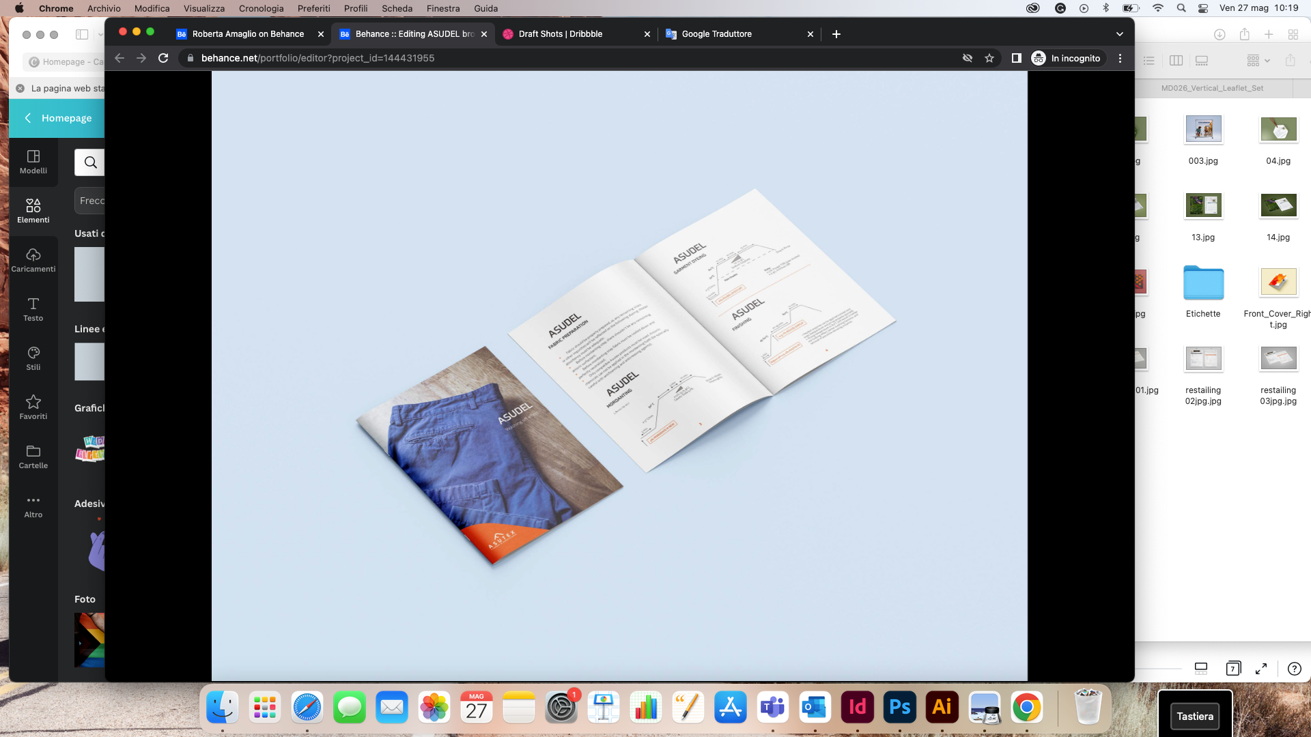The image size is (1311, 737).
Task: Open the Finestra menu
Action: tap(443, 8)
